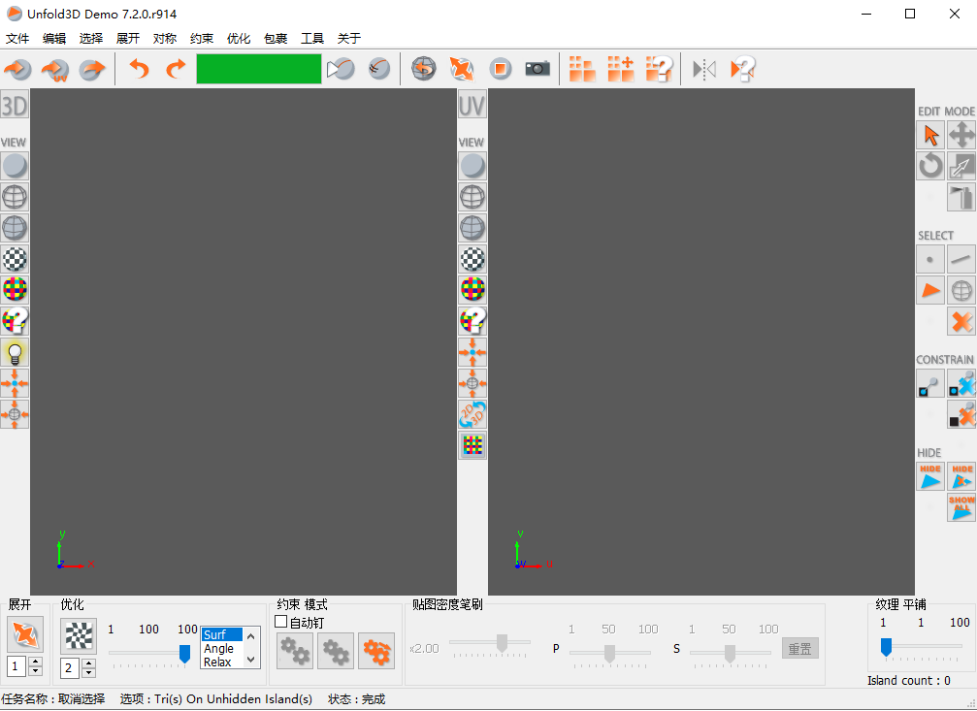Select the rotate edit mode tool
The image size is (977, 711).
coord(930,167)
